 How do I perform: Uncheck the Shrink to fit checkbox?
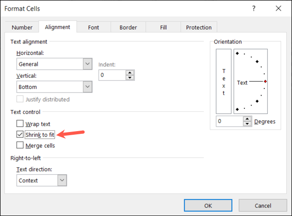click(20, 134)
